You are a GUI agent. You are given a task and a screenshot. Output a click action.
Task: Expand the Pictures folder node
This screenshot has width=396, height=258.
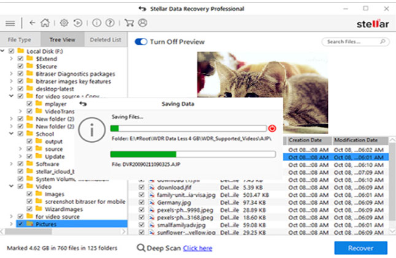coord(11,224)
